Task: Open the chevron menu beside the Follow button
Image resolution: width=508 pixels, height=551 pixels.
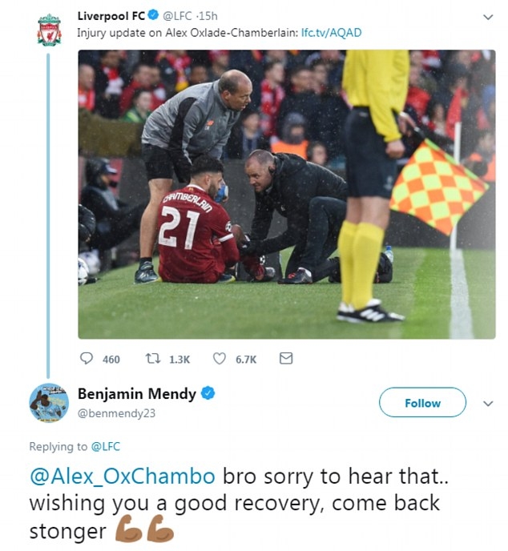Action: (x=487, y=404)
